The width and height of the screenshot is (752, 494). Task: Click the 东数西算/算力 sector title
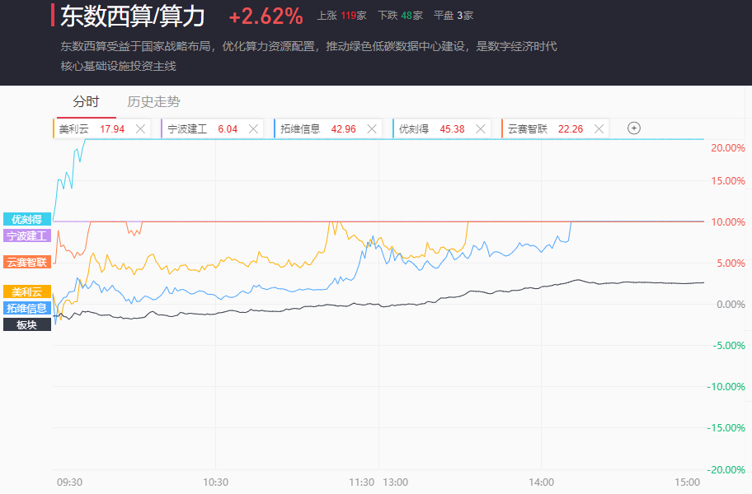tap(132, 16)
